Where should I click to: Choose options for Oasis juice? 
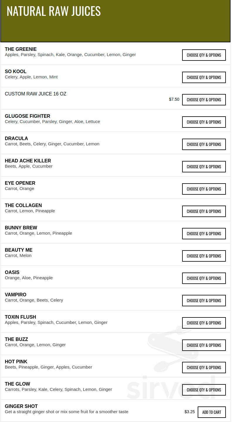pyautogui.click(x=204, y=278)
